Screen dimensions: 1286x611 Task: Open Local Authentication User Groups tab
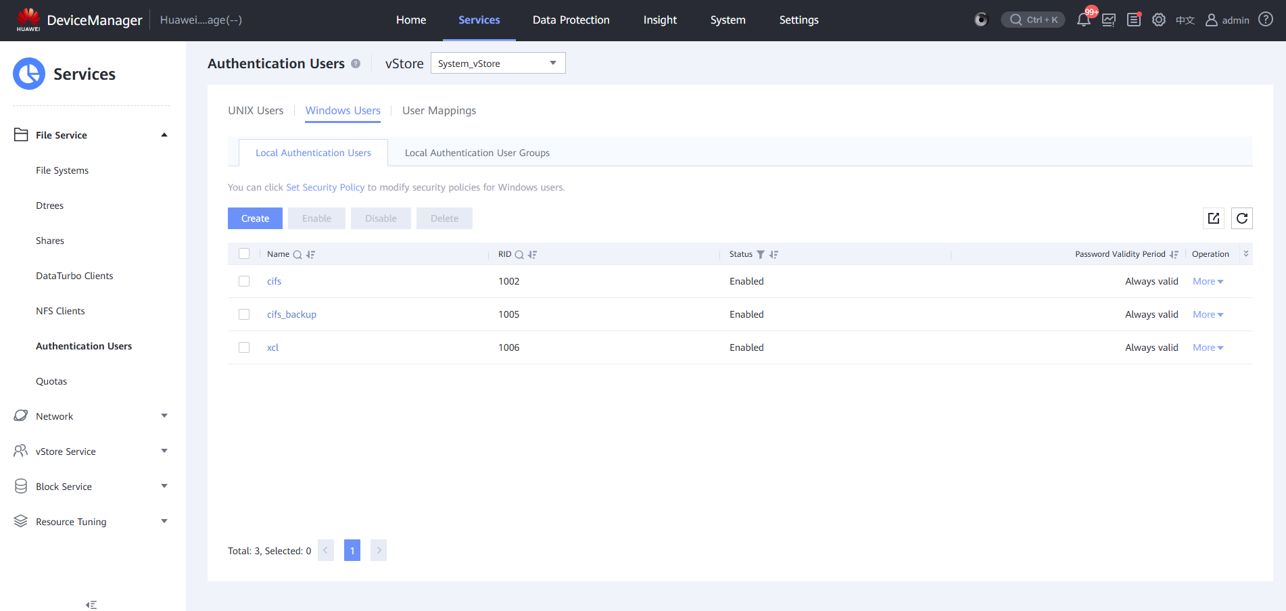click(x=477, y=153)
